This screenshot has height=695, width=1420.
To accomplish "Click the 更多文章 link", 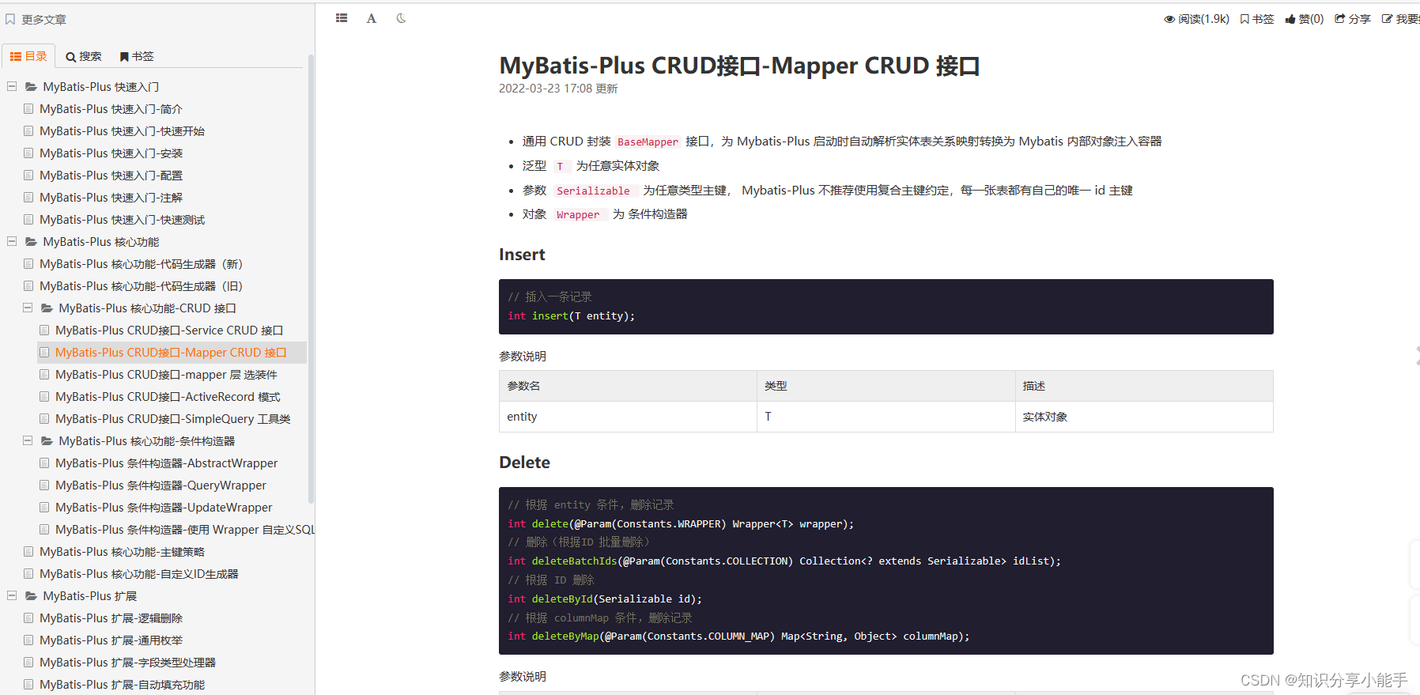I will (x=43, y=19).
